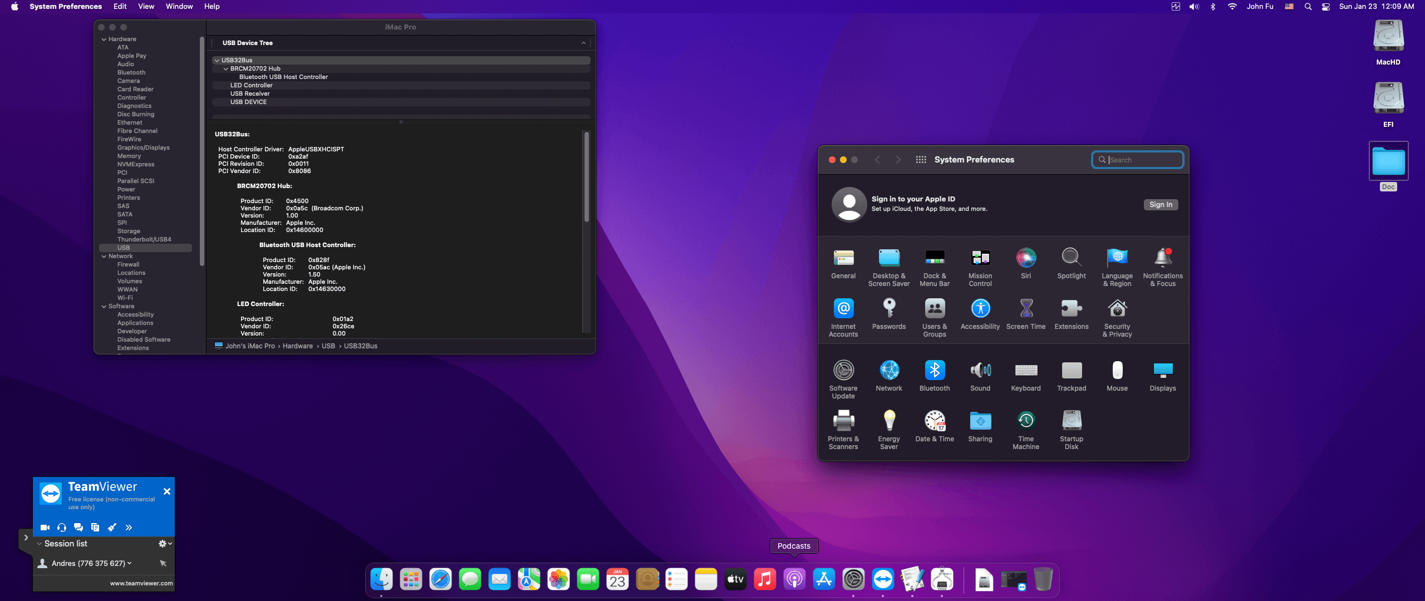This screenshot has width=1425, height=601.
Task: Show all preferences grid button
Action: tap(921, 160)
